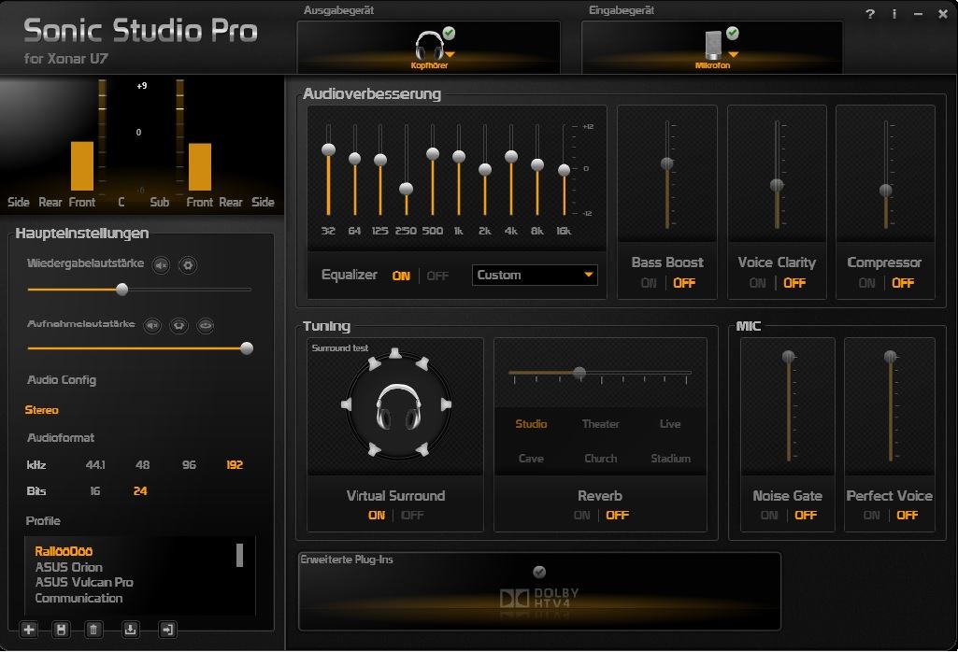Test the rear-left surround speaker

(x=373, y=450)
